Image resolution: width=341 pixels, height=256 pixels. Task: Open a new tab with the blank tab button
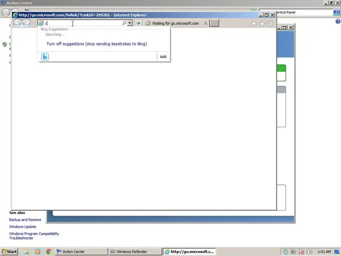[x=214, y=23]
